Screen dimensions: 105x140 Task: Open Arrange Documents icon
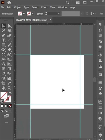coord(78,3)
